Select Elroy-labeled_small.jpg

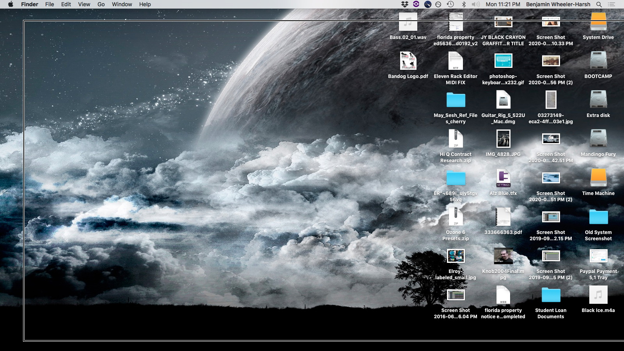[x=456, y=256]
